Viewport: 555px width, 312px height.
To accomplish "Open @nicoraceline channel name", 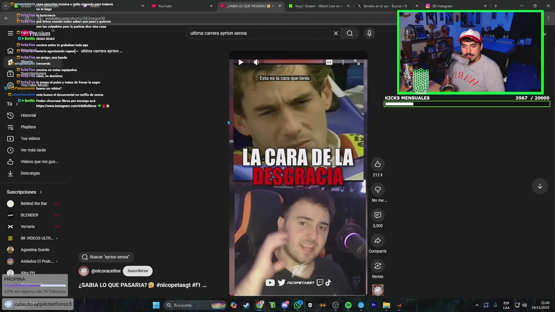I will point(106,271).
